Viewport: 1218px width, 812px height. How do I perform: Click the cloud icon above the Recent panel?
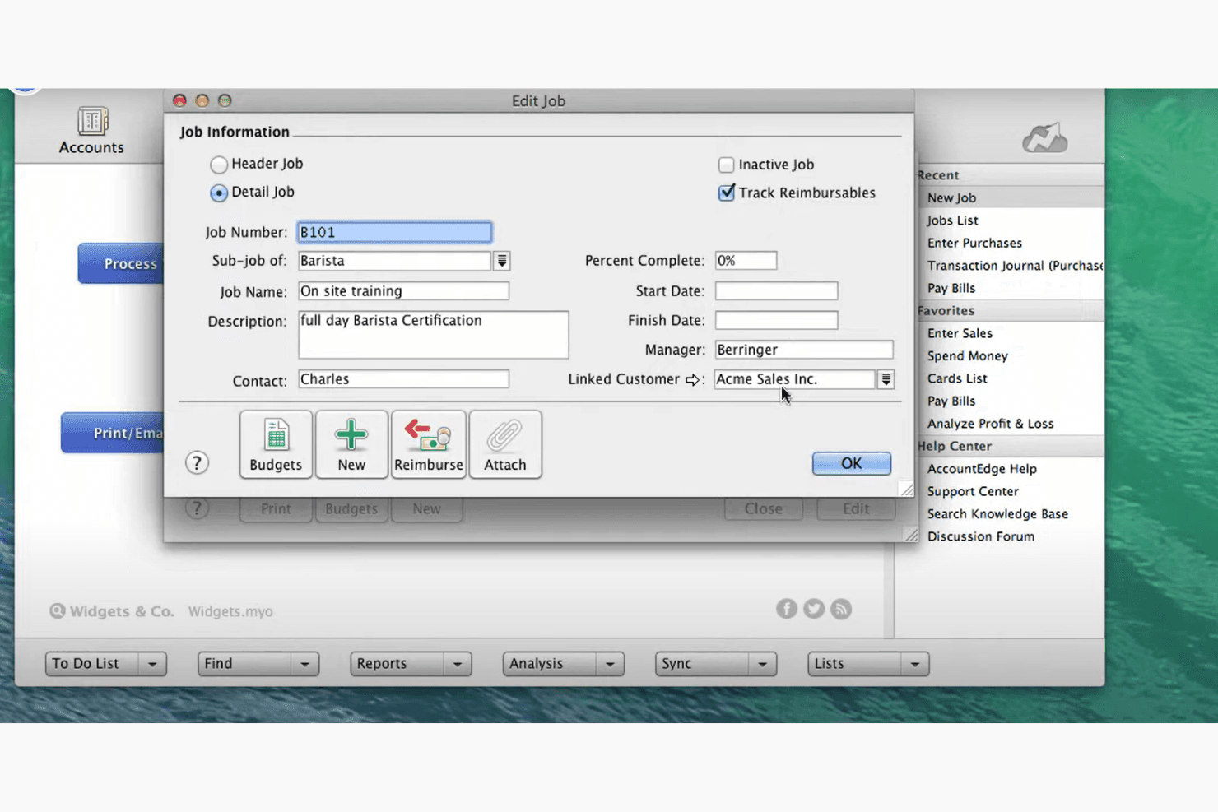point(1045,138)
